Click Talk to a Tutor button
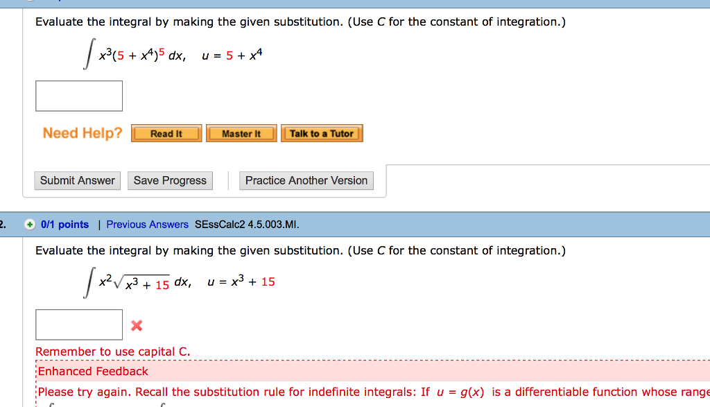710x407 pixels. (x=322, y=134)
